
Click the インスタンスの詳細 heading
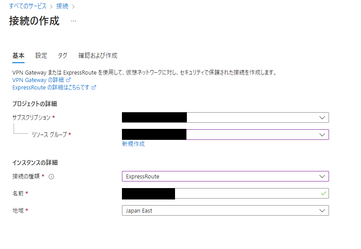35,163
